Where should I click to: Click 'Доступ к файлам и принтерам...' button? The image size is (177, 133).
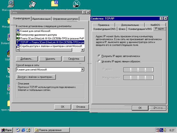(36, 77)
